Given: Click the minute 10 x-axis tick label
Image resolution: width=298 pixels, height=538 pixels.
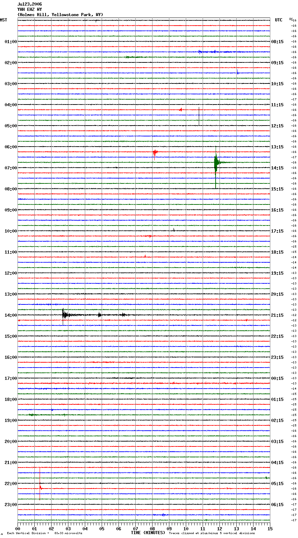Looking at the screenshot, I should [186, 529].
